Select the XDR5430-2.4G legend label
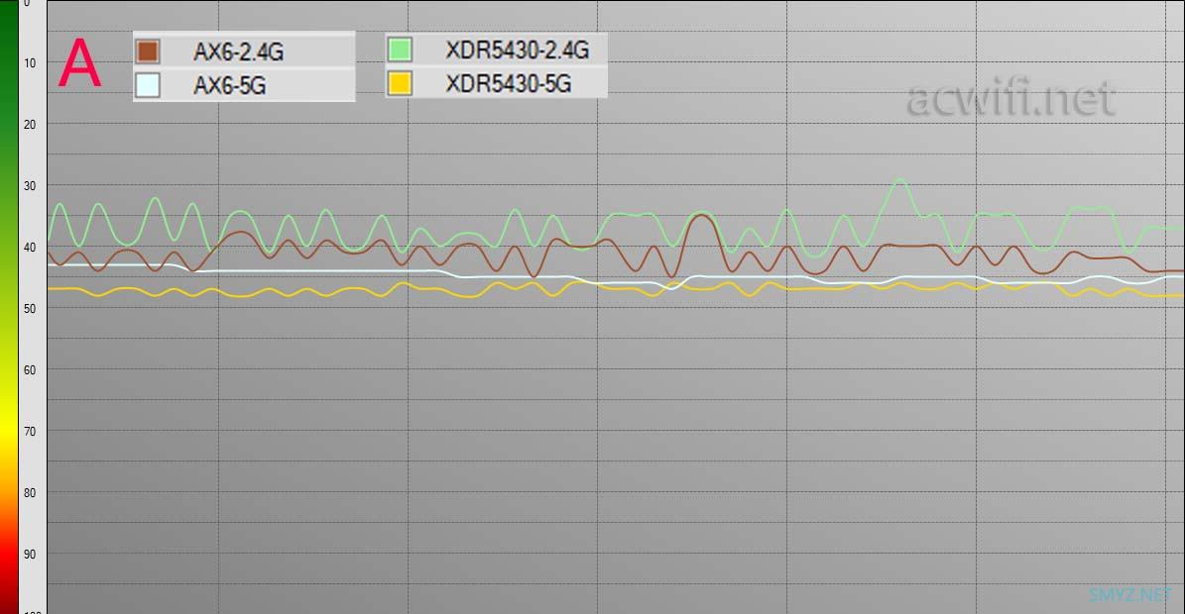 click(517, 50)
